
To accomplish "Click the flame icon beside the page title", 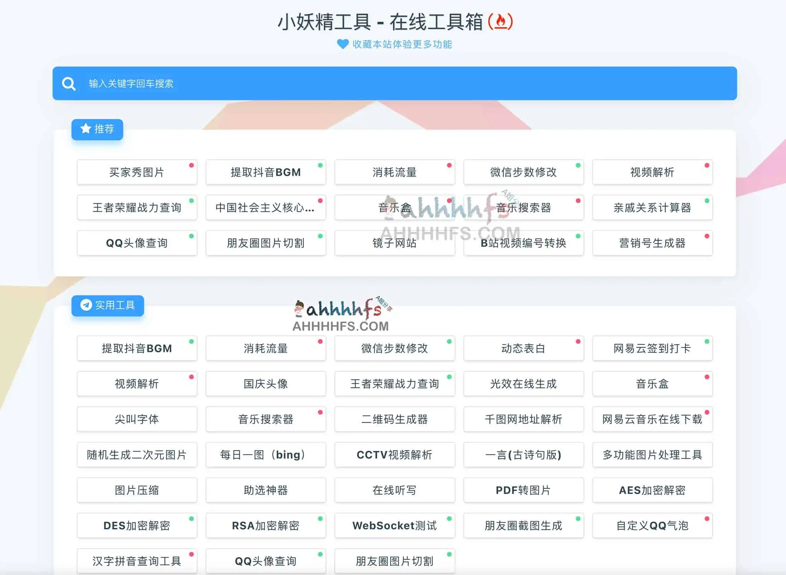I will pos(502,22).
